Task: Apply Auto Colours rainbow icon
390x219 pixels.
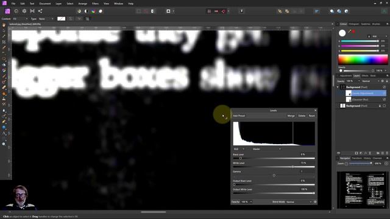Action: click(93, 11)
